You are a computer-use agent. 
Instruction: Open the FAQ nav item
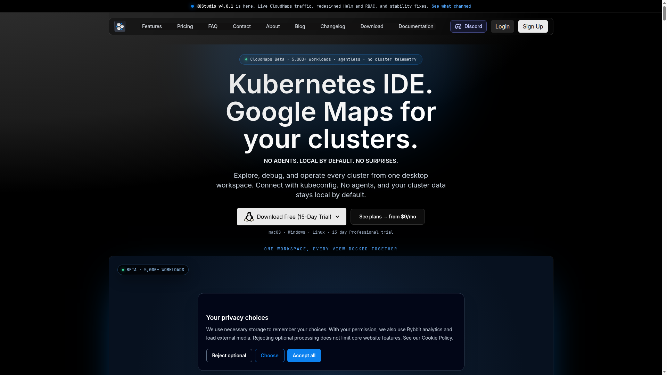(x=213, y=26)
